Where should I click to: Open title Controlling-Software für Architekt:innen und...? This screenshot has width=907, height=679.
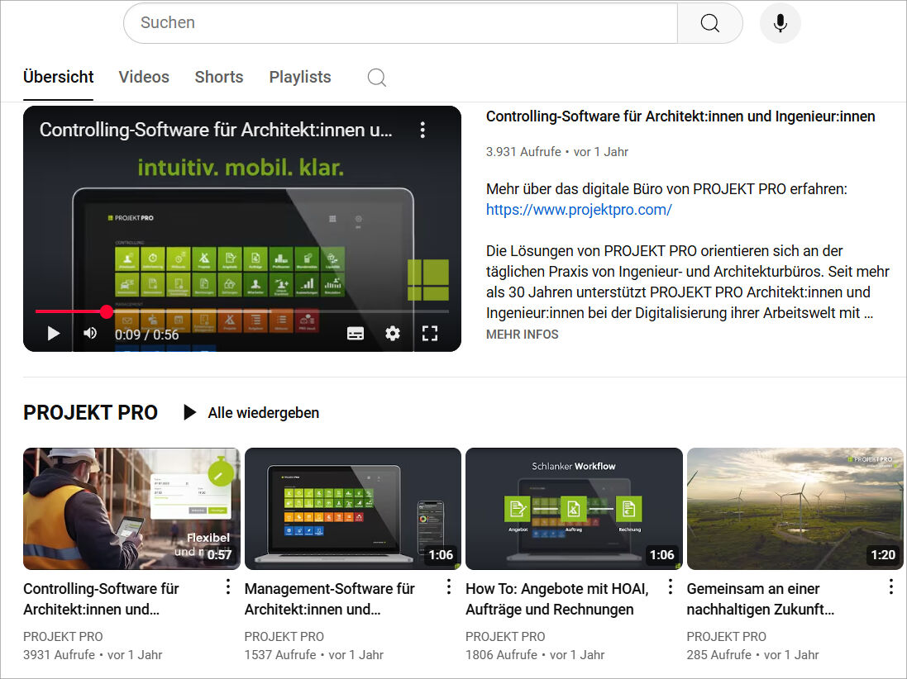(101, 599)
